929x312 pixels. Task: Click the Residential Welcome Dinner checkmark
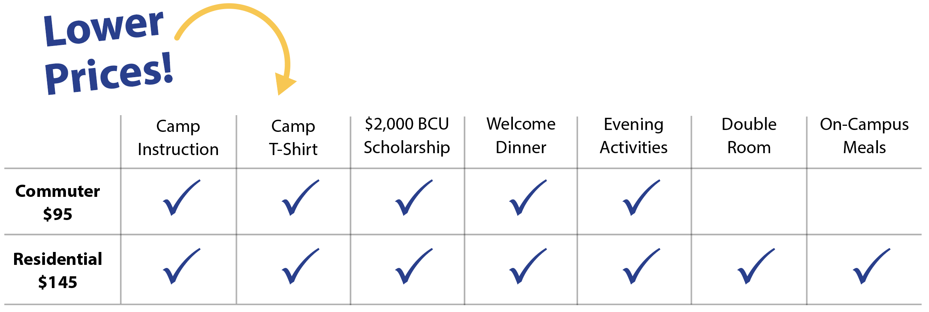click(528, 266)
